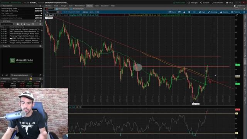247x139 pixels.
Task: Open the Product Depth sub-tab
Action: tap(77, 9)
